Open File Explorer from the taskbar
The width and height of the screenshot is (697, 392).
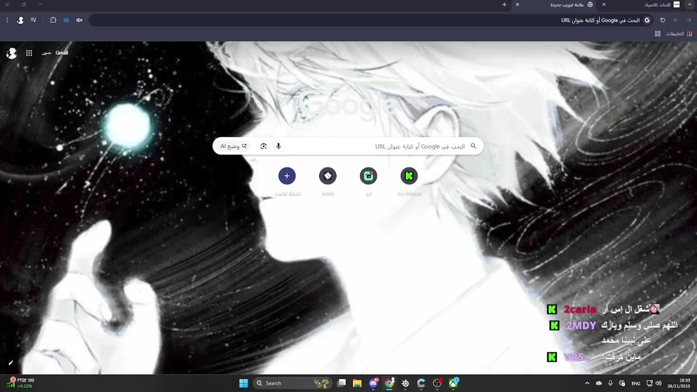[x=357, y=383]
